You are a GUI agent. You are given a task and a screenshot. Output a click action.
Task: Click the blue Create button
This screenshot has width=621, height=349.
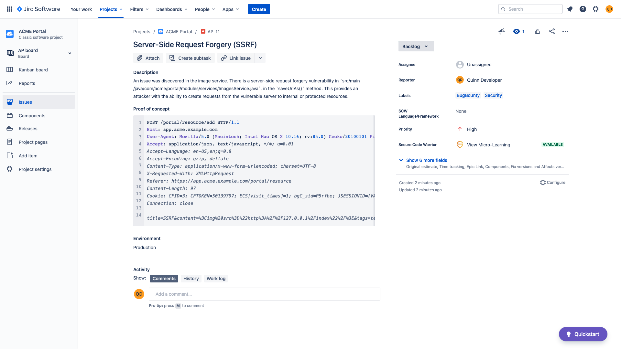259,9
